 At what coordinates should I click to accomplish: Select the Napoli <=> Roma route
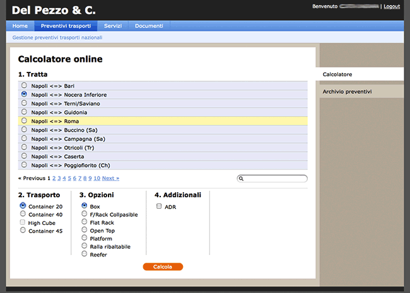pos(24,120)
